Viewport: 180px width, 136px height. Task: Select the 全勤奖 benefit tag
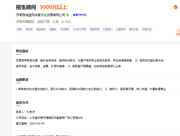pos(53,29)
